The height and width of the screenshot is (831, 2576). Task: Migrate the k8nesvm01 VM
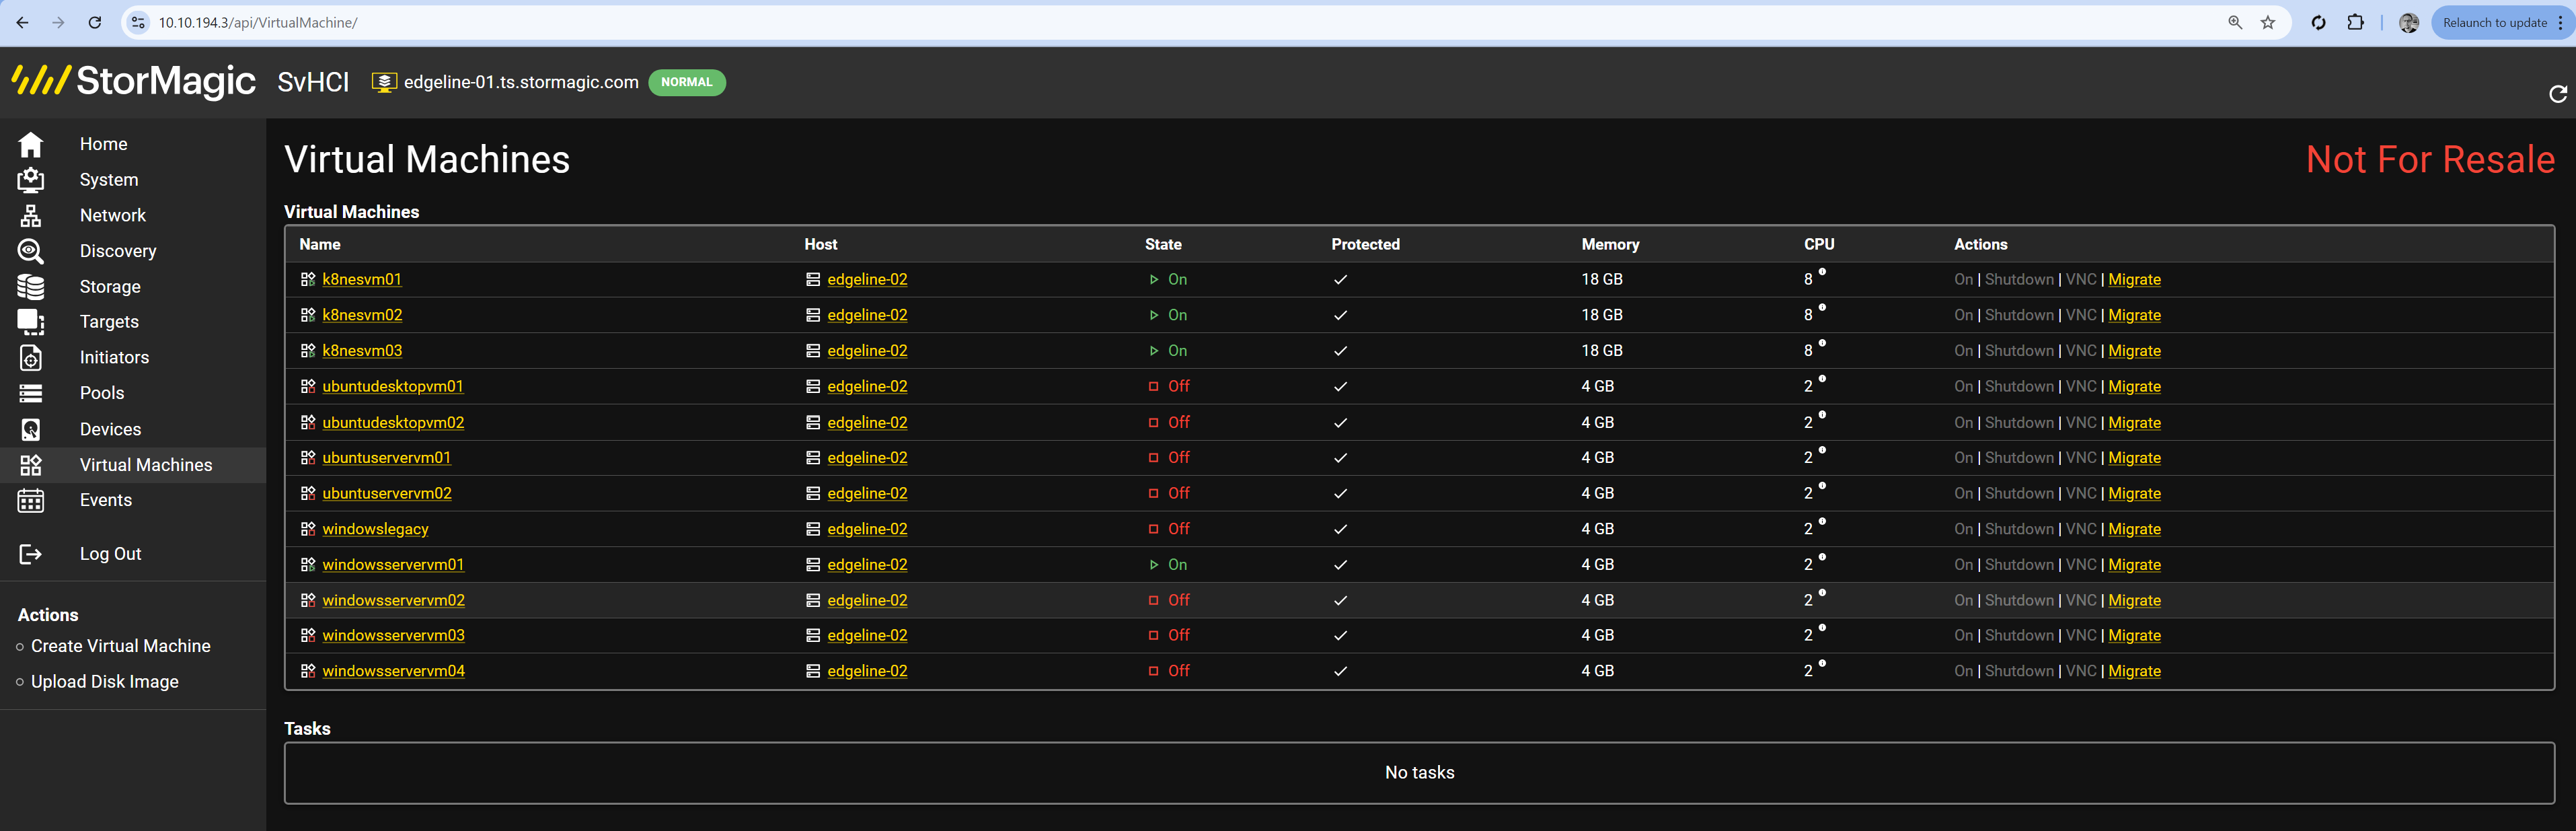coord(2135,279)
